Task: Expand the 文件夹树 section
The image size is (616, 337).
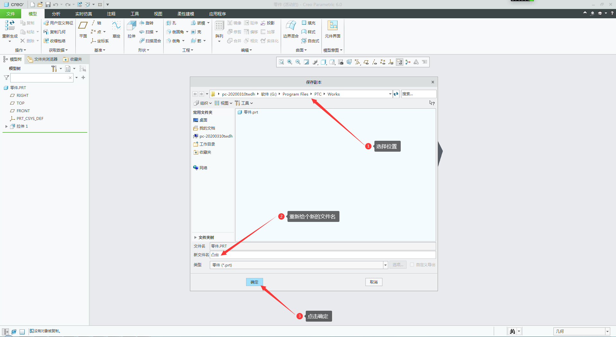Action: [195, 238]
